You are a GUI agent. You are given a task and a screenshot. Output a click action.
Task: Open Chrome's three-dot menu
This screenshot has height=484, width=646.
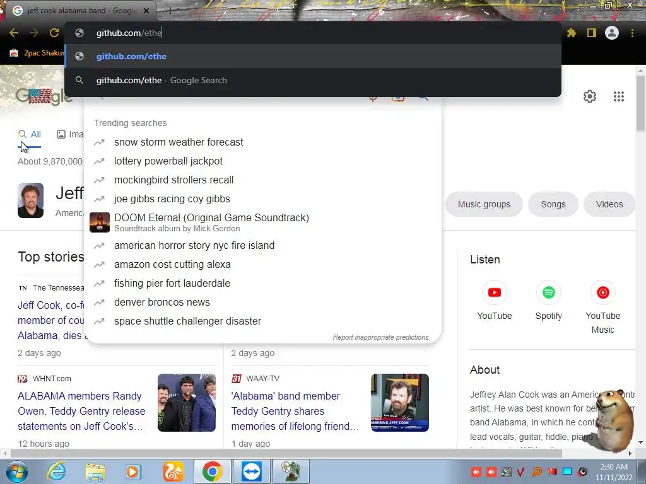[x=632, y=33]
